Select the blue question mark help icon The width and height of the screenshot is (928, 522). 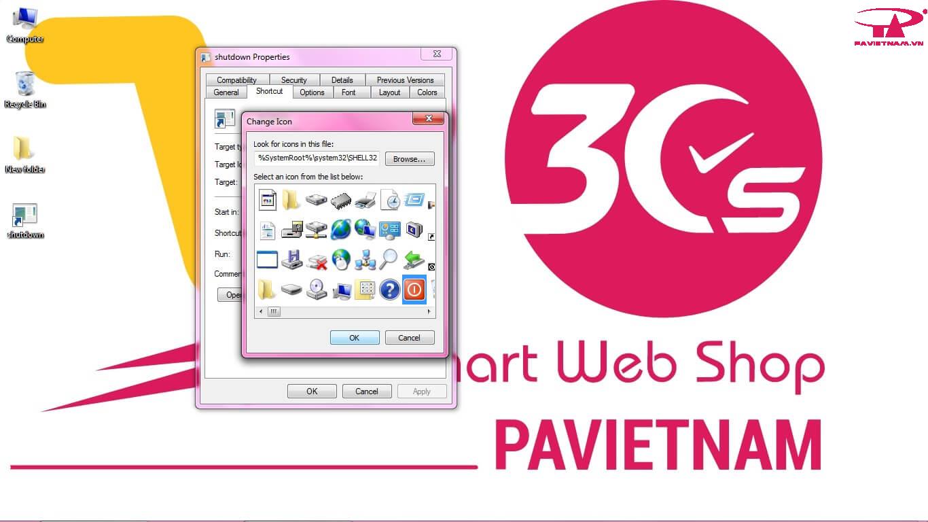point(389,290)
